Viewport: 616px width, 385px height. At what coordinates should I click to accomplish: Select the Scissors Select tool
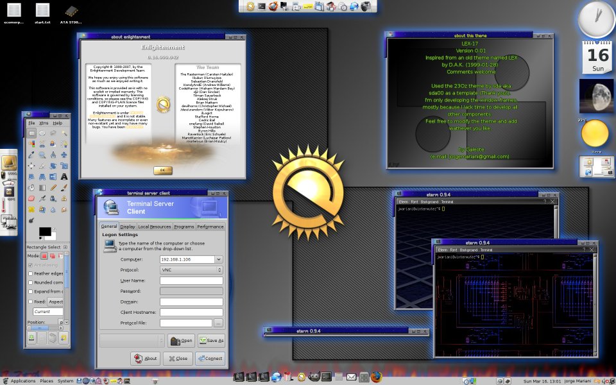[x=42, y=144]
